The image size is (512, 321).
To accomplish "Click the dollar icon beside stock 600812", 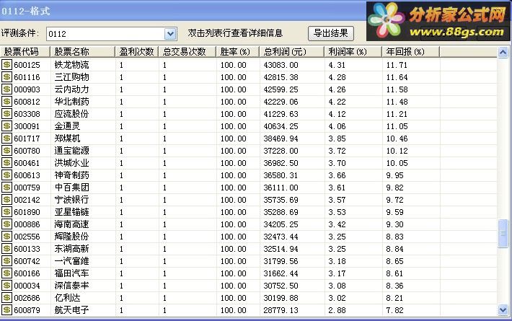I will pos(6,102).
